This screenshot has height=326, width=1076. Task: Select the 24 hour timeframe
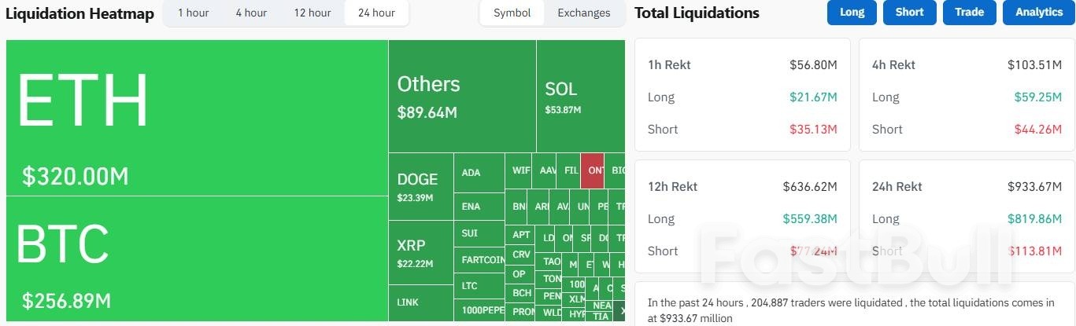pos(376,13)
